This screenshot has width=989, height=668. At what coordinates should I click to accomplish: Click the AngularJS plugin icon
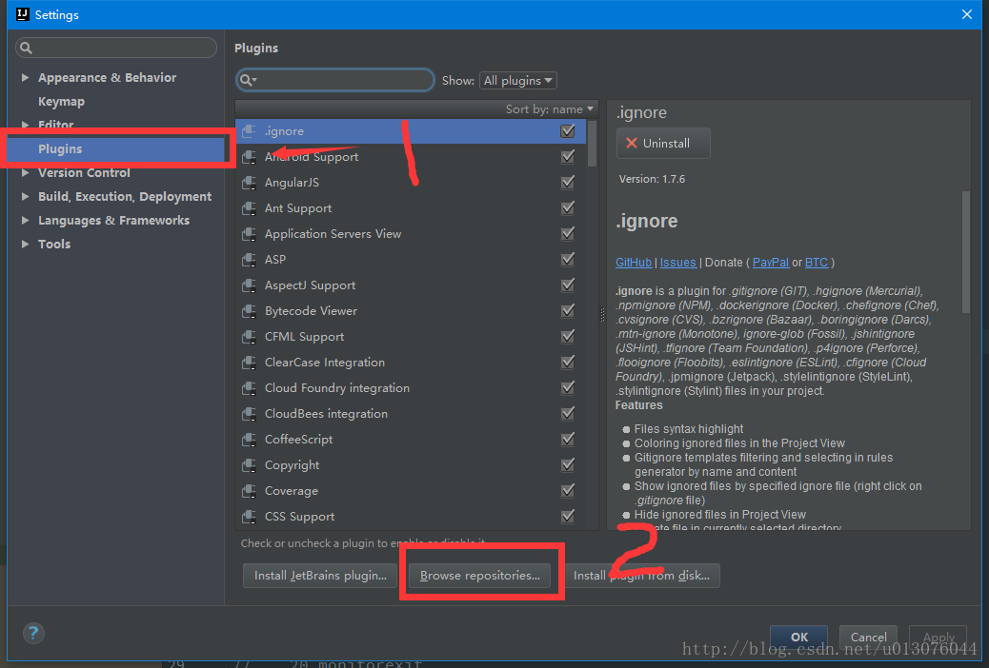[249, 183]
